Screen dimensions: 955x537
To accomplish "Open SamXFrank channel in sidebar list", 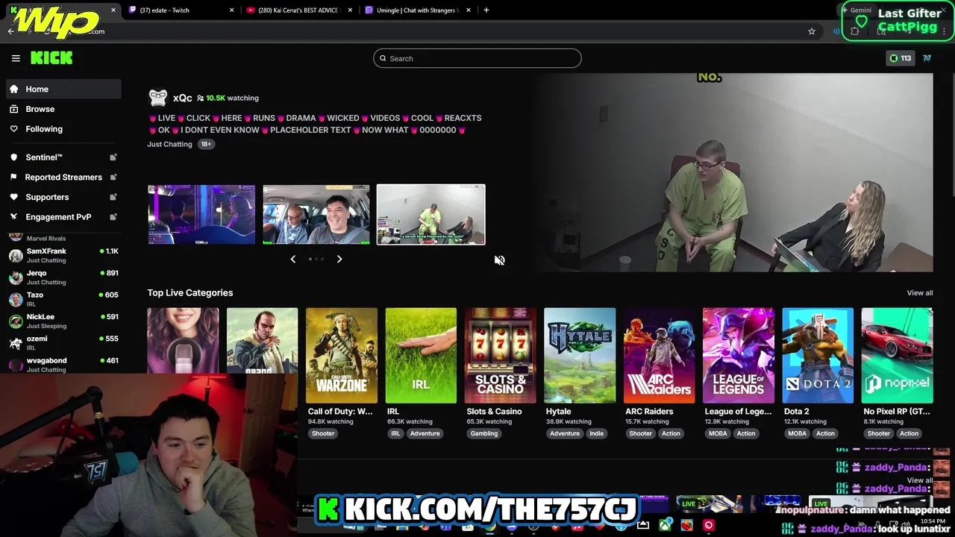I will coord(63,256).
